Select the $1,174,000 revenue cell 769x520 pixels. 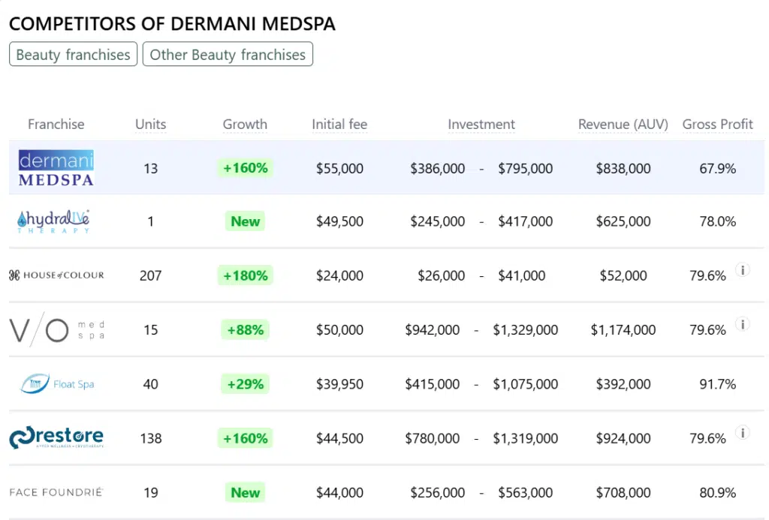tap(623, 330)
